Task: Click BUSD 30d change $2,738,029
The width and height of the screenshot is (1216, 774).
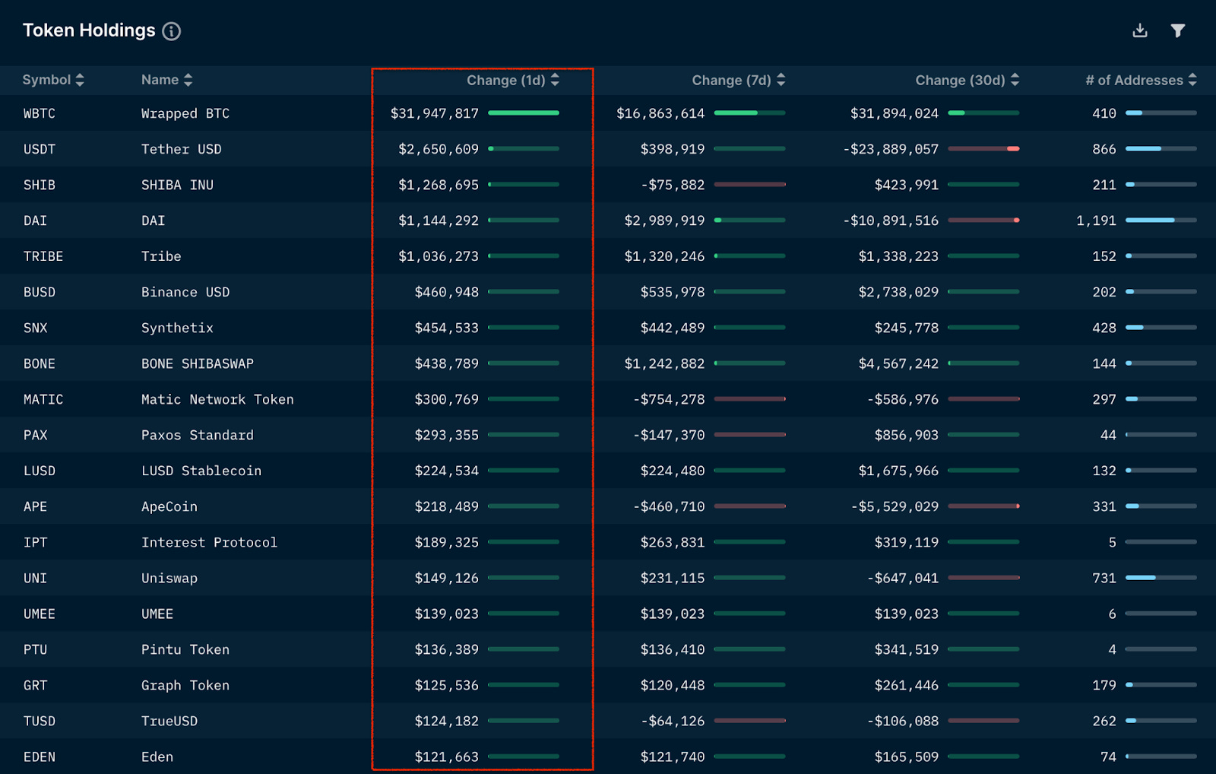Action: [x=898, y=292]
